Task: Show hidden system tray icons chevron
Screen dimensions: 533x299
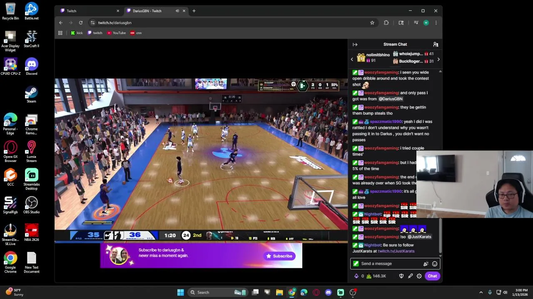Action: coord(481,292)
